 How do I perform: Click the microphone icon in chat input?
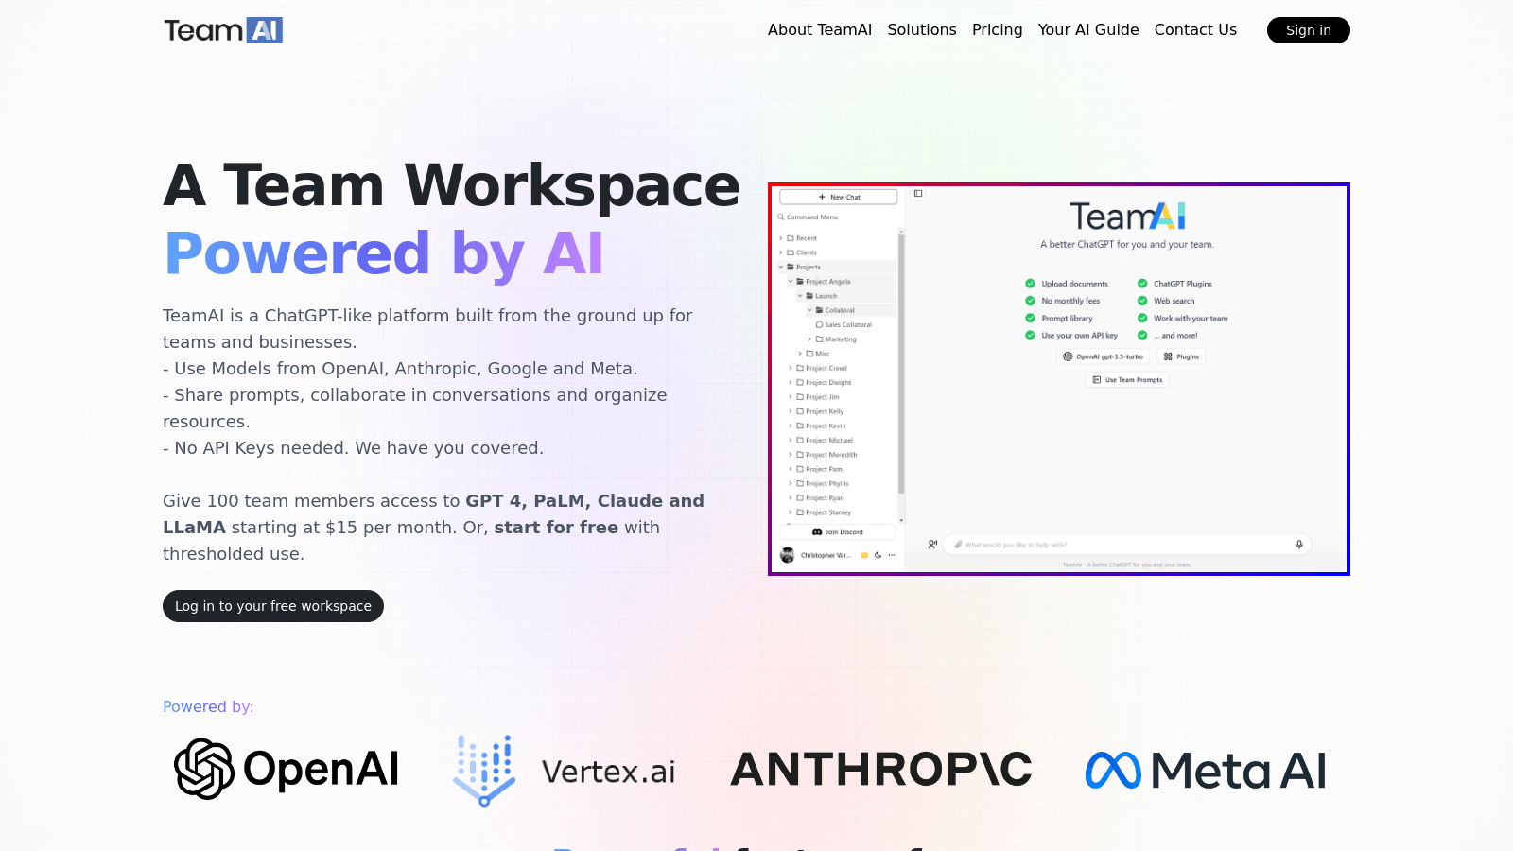[x=1299, y=545]
